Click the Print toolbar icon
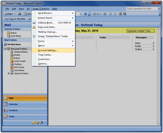The width and height of the screenshot is (163, 133). click(x=20, y=14)
